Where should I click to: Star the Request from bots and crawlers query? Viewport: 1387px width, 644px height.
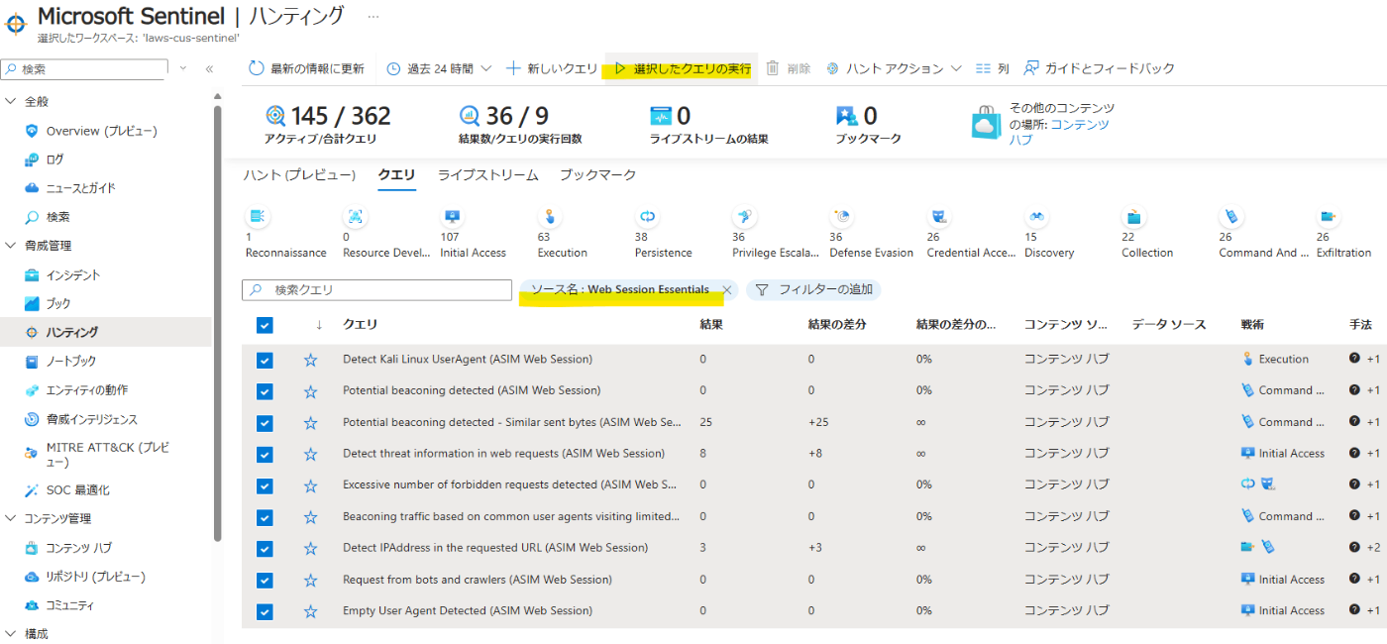tap(310, 580)
